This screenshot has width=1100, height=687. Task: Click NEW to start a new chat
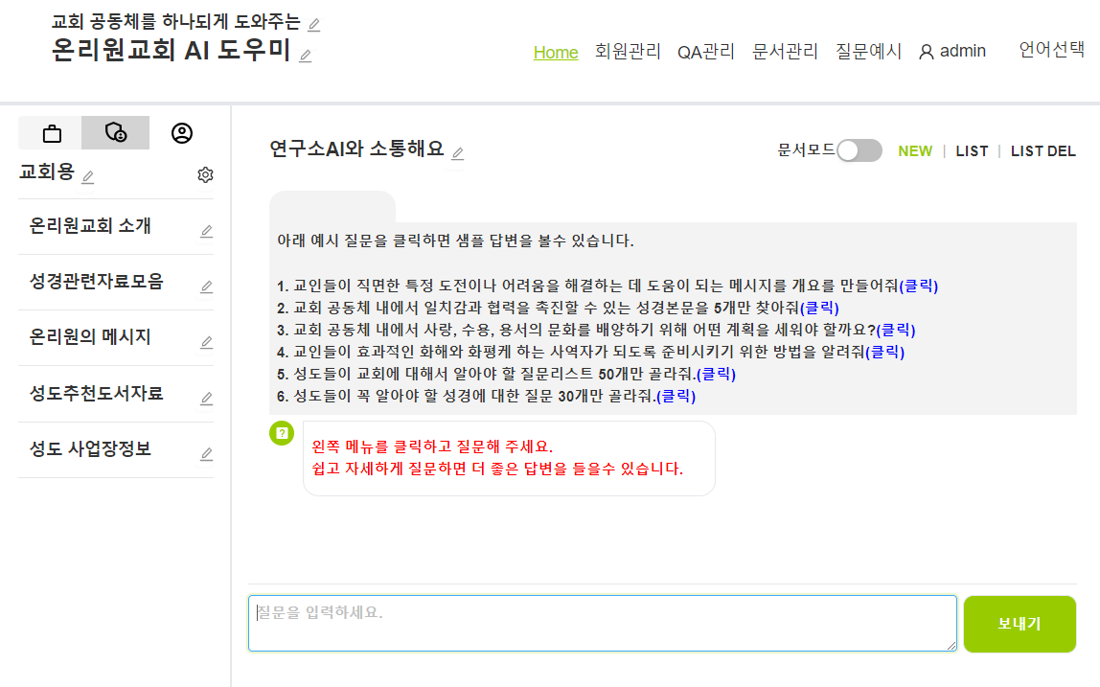coord(914,151)
